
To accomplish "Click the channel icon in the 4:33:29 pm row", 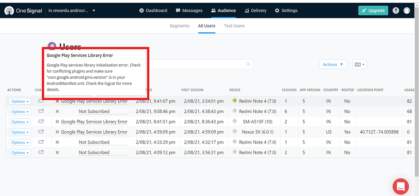I will click(41, 142).
